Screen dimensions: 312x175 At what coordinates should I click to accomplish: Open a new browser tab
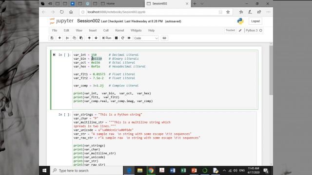[x=195, y=3]
